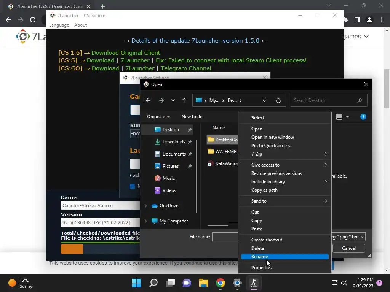Expand the 7-Zip submenu
Image resolution: width=390 pixels, height=292 pixels.
coord(285,154)
